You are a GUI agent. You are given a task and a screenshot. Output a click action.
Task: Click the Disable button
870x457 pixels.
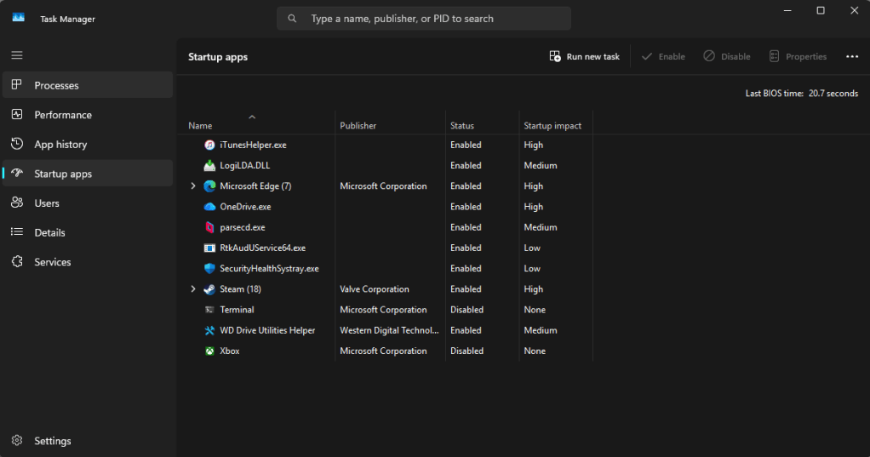pyautogui.click(x=727, y=56)
